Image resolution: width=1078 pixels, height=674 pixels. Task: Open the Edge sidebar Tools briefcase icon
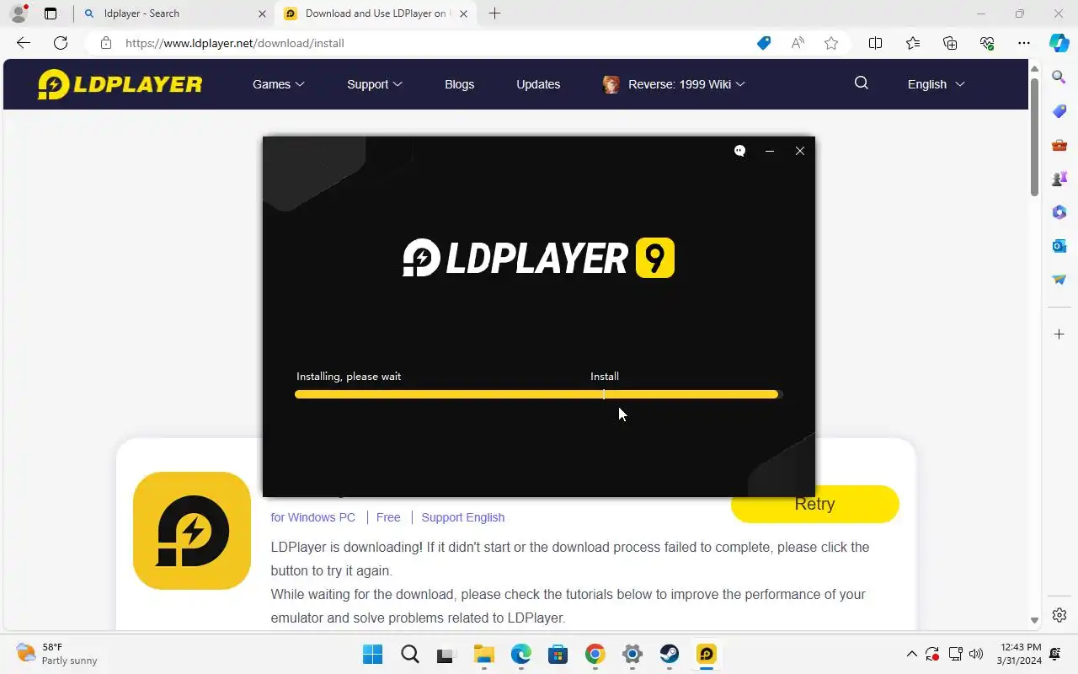(x=1059, y=145)
